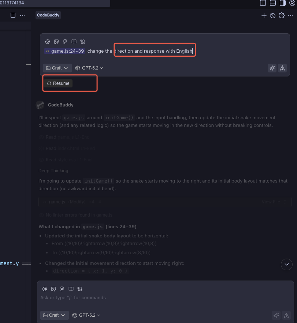Click the inline code initGame() in first paragraph
This screenshot has height=323, width=297.
tap(119, 118)
